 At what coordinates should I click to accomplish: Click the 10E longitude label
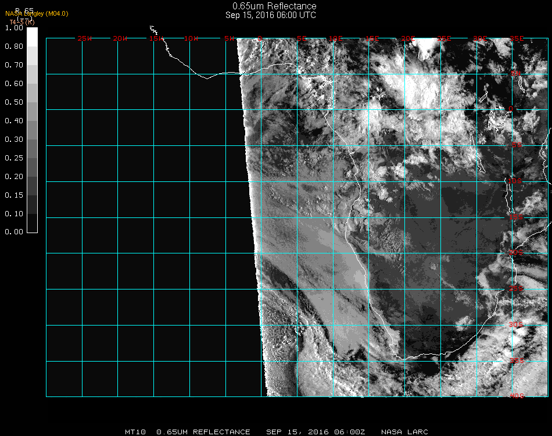336,38
